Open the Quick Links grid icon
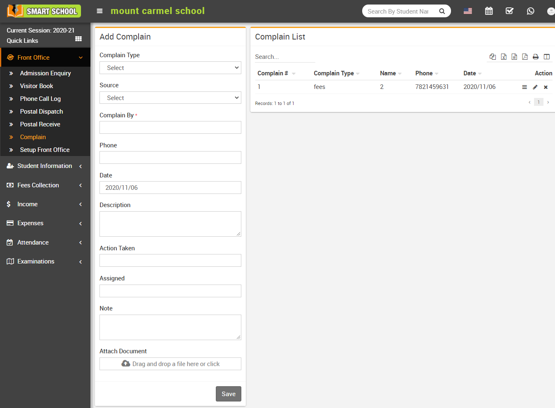 (x=79, y=39)
